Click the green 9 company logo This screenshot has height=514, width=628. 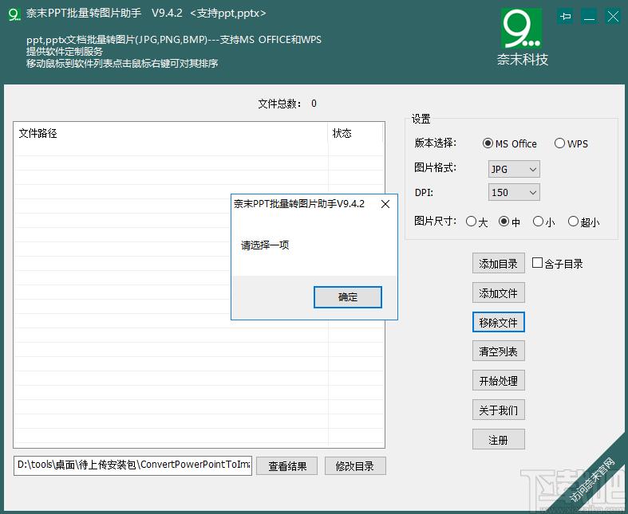tap(521, 29)
